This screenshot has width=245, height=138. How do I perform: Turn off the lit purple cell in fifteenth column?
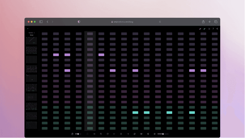(203, 70)
